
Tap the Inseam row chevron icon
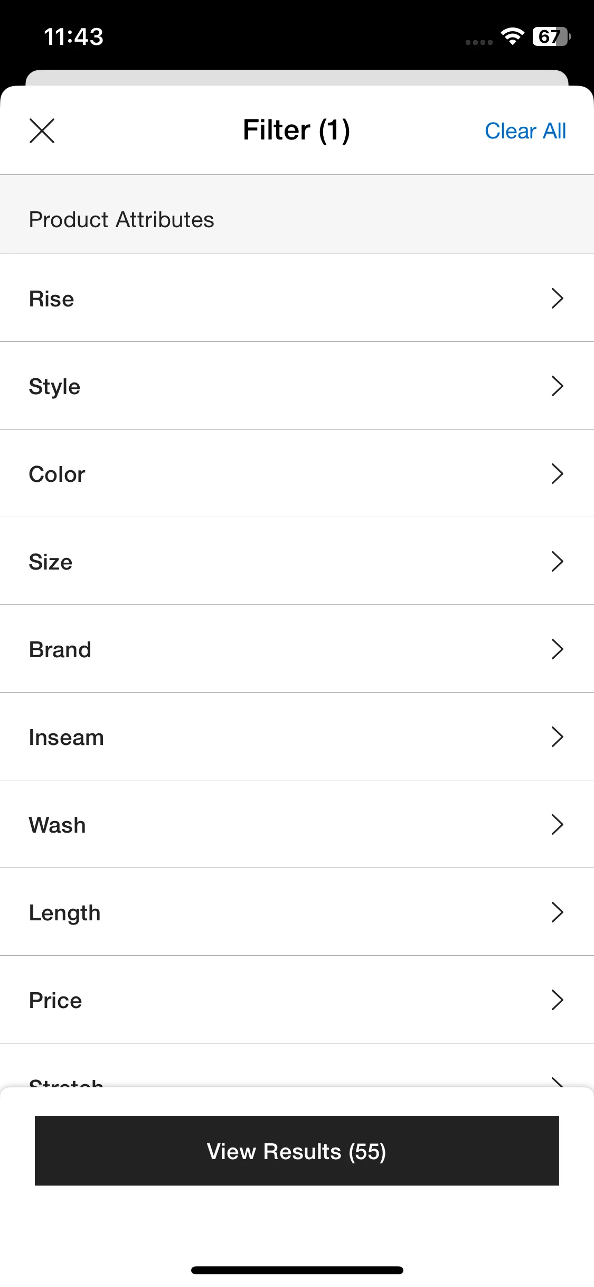coord(557,736)
